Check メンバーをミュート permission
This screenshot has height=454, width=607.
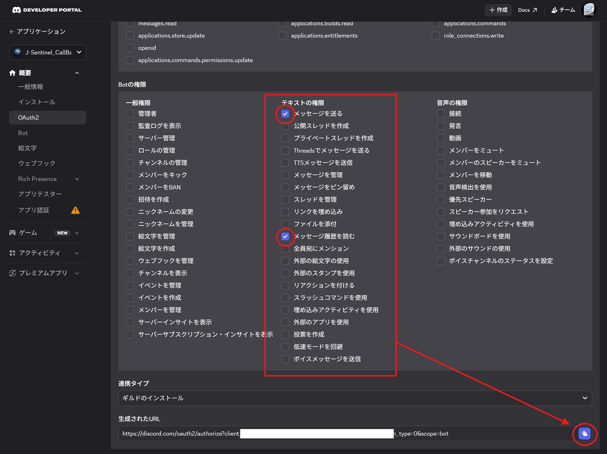point(440,151)
